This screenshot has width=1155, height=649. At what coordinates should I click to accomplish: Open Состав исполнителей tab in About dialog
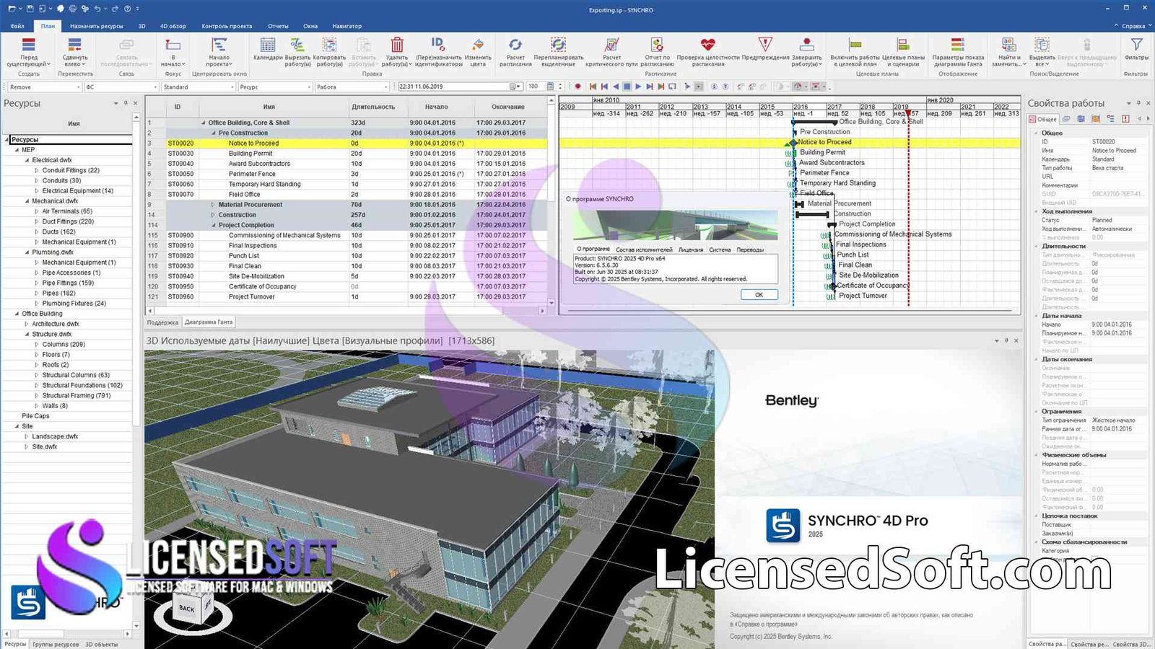(644, 250)
